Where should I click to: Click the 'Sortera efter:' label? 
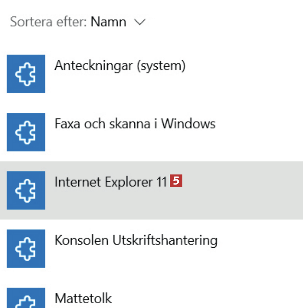[x=48, y=22]
